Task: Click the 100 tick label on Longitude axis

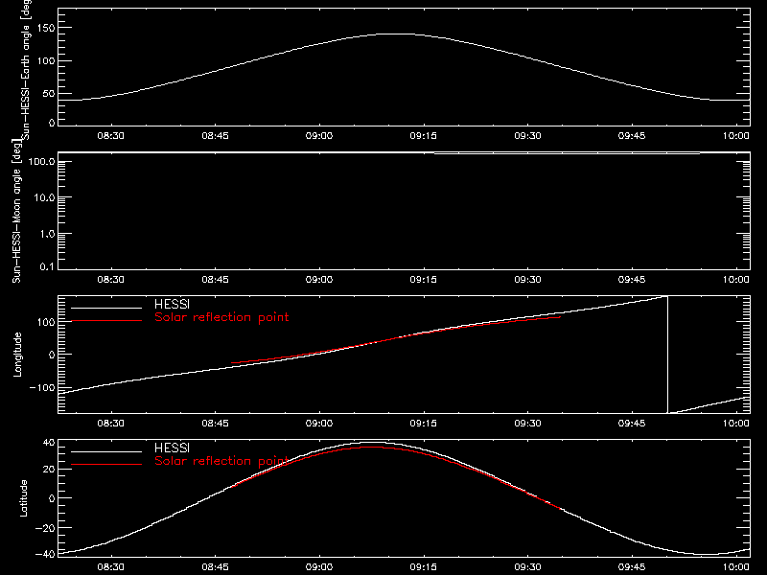Action: (46, 322)
